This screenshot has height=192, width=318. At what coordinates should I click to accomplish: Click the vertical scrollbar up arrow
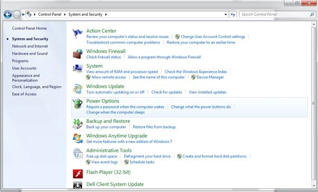pos(314,24)
